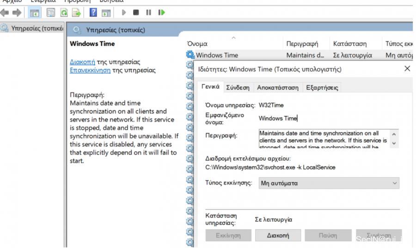Click the Υπηρεσίες (τοπικές) pane header

coord(116,30)
